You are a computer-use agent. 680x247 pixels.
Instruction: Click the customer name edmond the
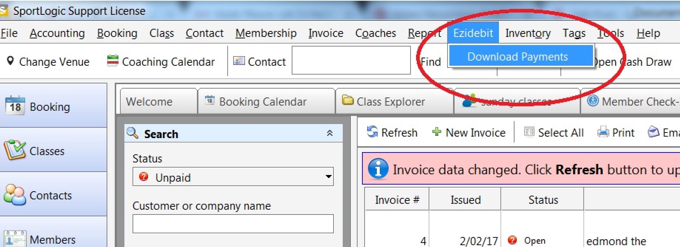[616, 241]
